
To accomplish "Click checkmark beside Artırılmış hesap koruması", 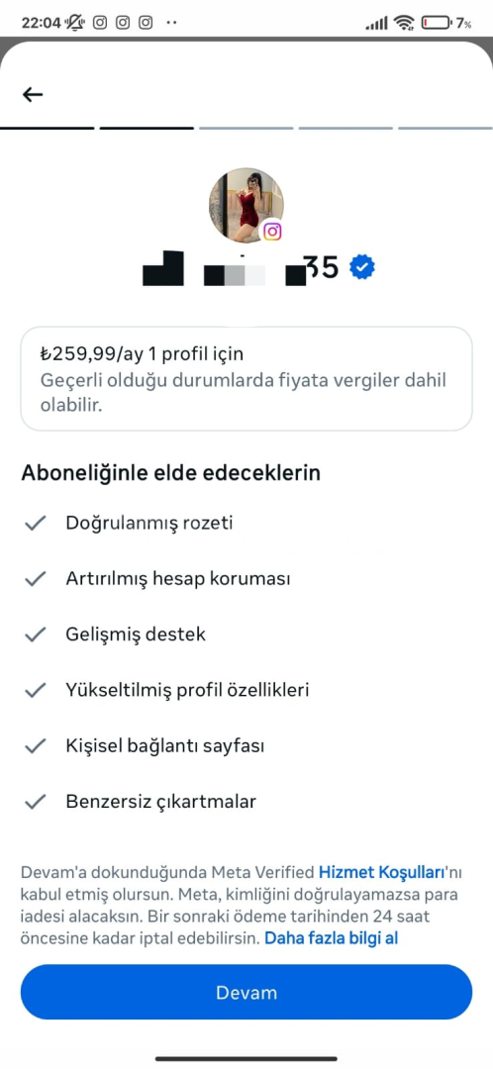I will point(35,579).
